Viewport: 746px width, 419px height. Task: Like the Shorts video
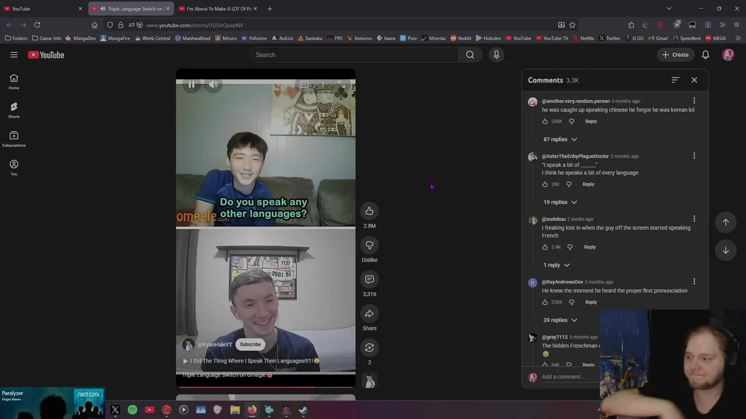coord(370,211)
